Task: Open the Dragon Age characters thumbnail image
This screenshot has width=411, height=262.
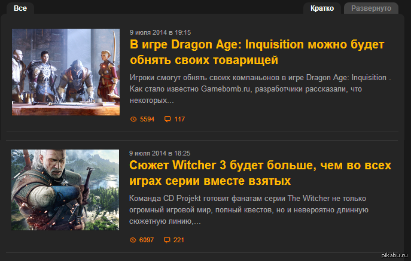Action: 66,72
